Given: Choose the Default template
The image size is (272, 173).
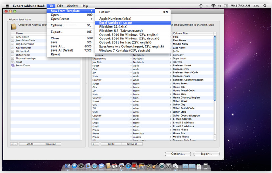Looking at the screenshot, I should click(x=133, y=12).
